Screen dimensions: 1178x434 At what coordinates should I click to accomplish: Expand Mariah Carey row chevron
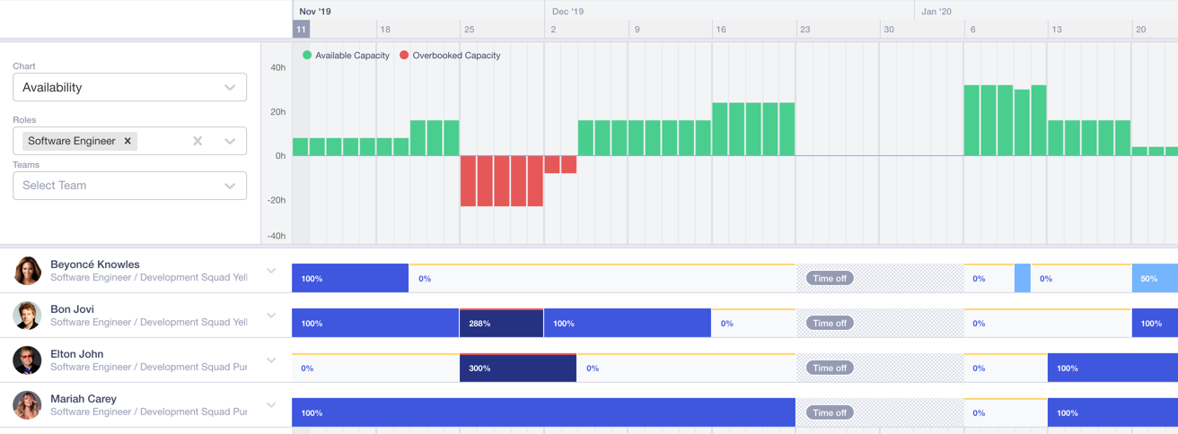tap(271, 405)
